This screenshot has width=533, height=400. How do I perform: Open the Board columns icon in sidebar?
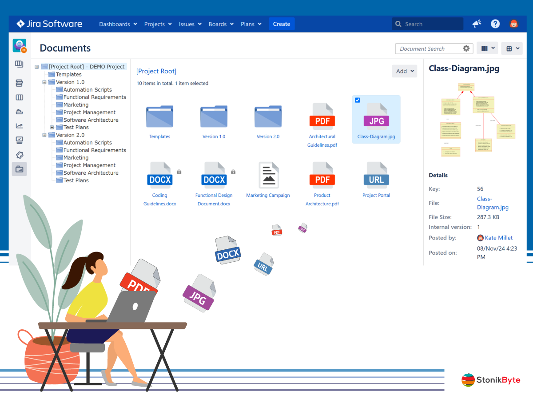coord(19,97)
